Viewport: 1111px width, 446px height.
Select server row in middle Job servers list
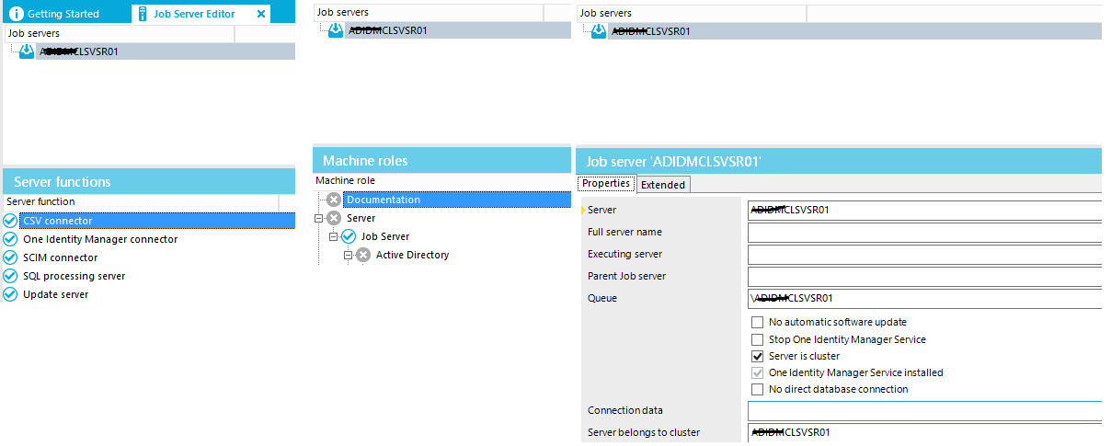tap(458, 30)
